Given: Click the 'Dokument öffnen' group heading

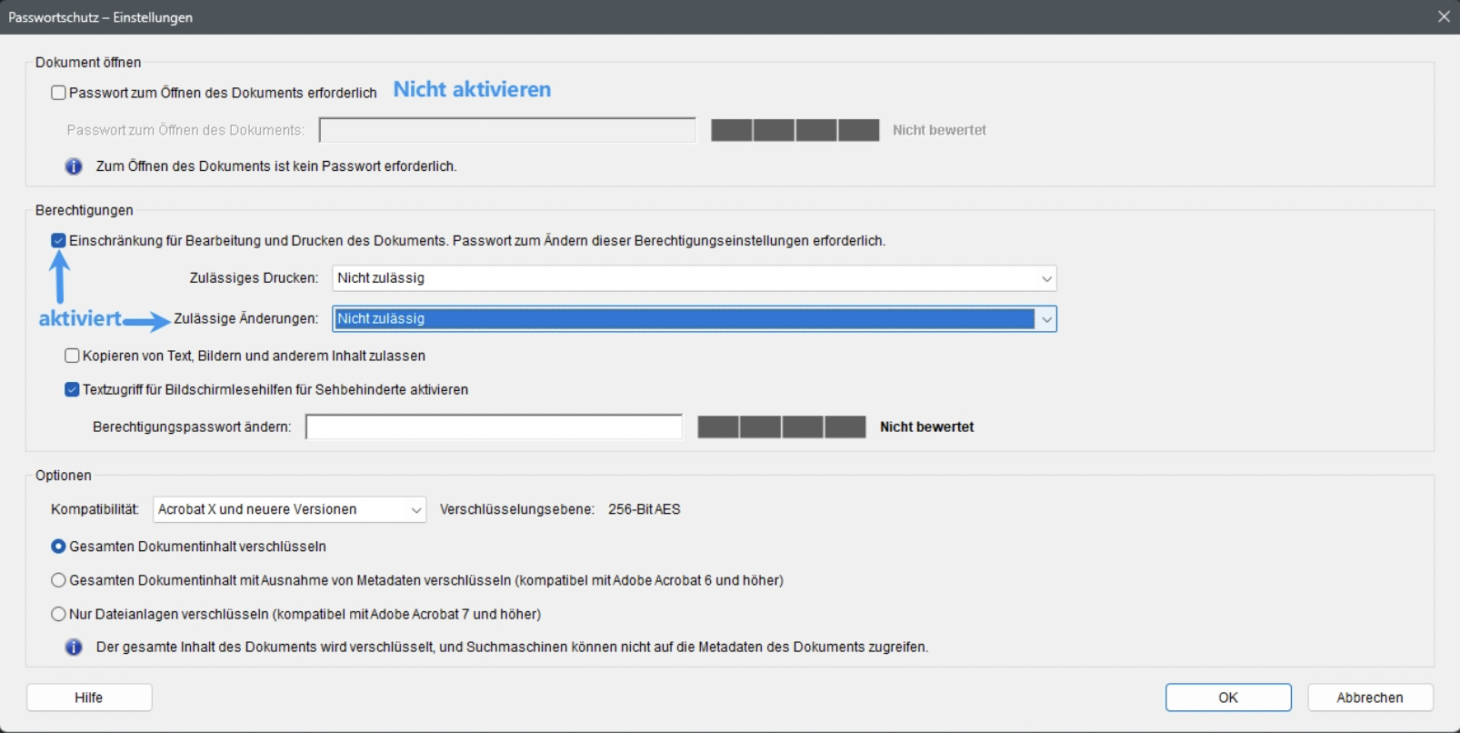Looking at the screenshot, I should pos(88,63).
